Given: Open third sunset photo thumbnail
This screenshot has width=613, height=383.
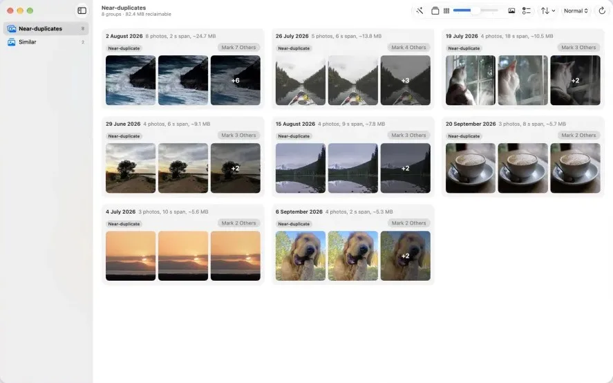Looking at the screenshot, I should [236, 256].
